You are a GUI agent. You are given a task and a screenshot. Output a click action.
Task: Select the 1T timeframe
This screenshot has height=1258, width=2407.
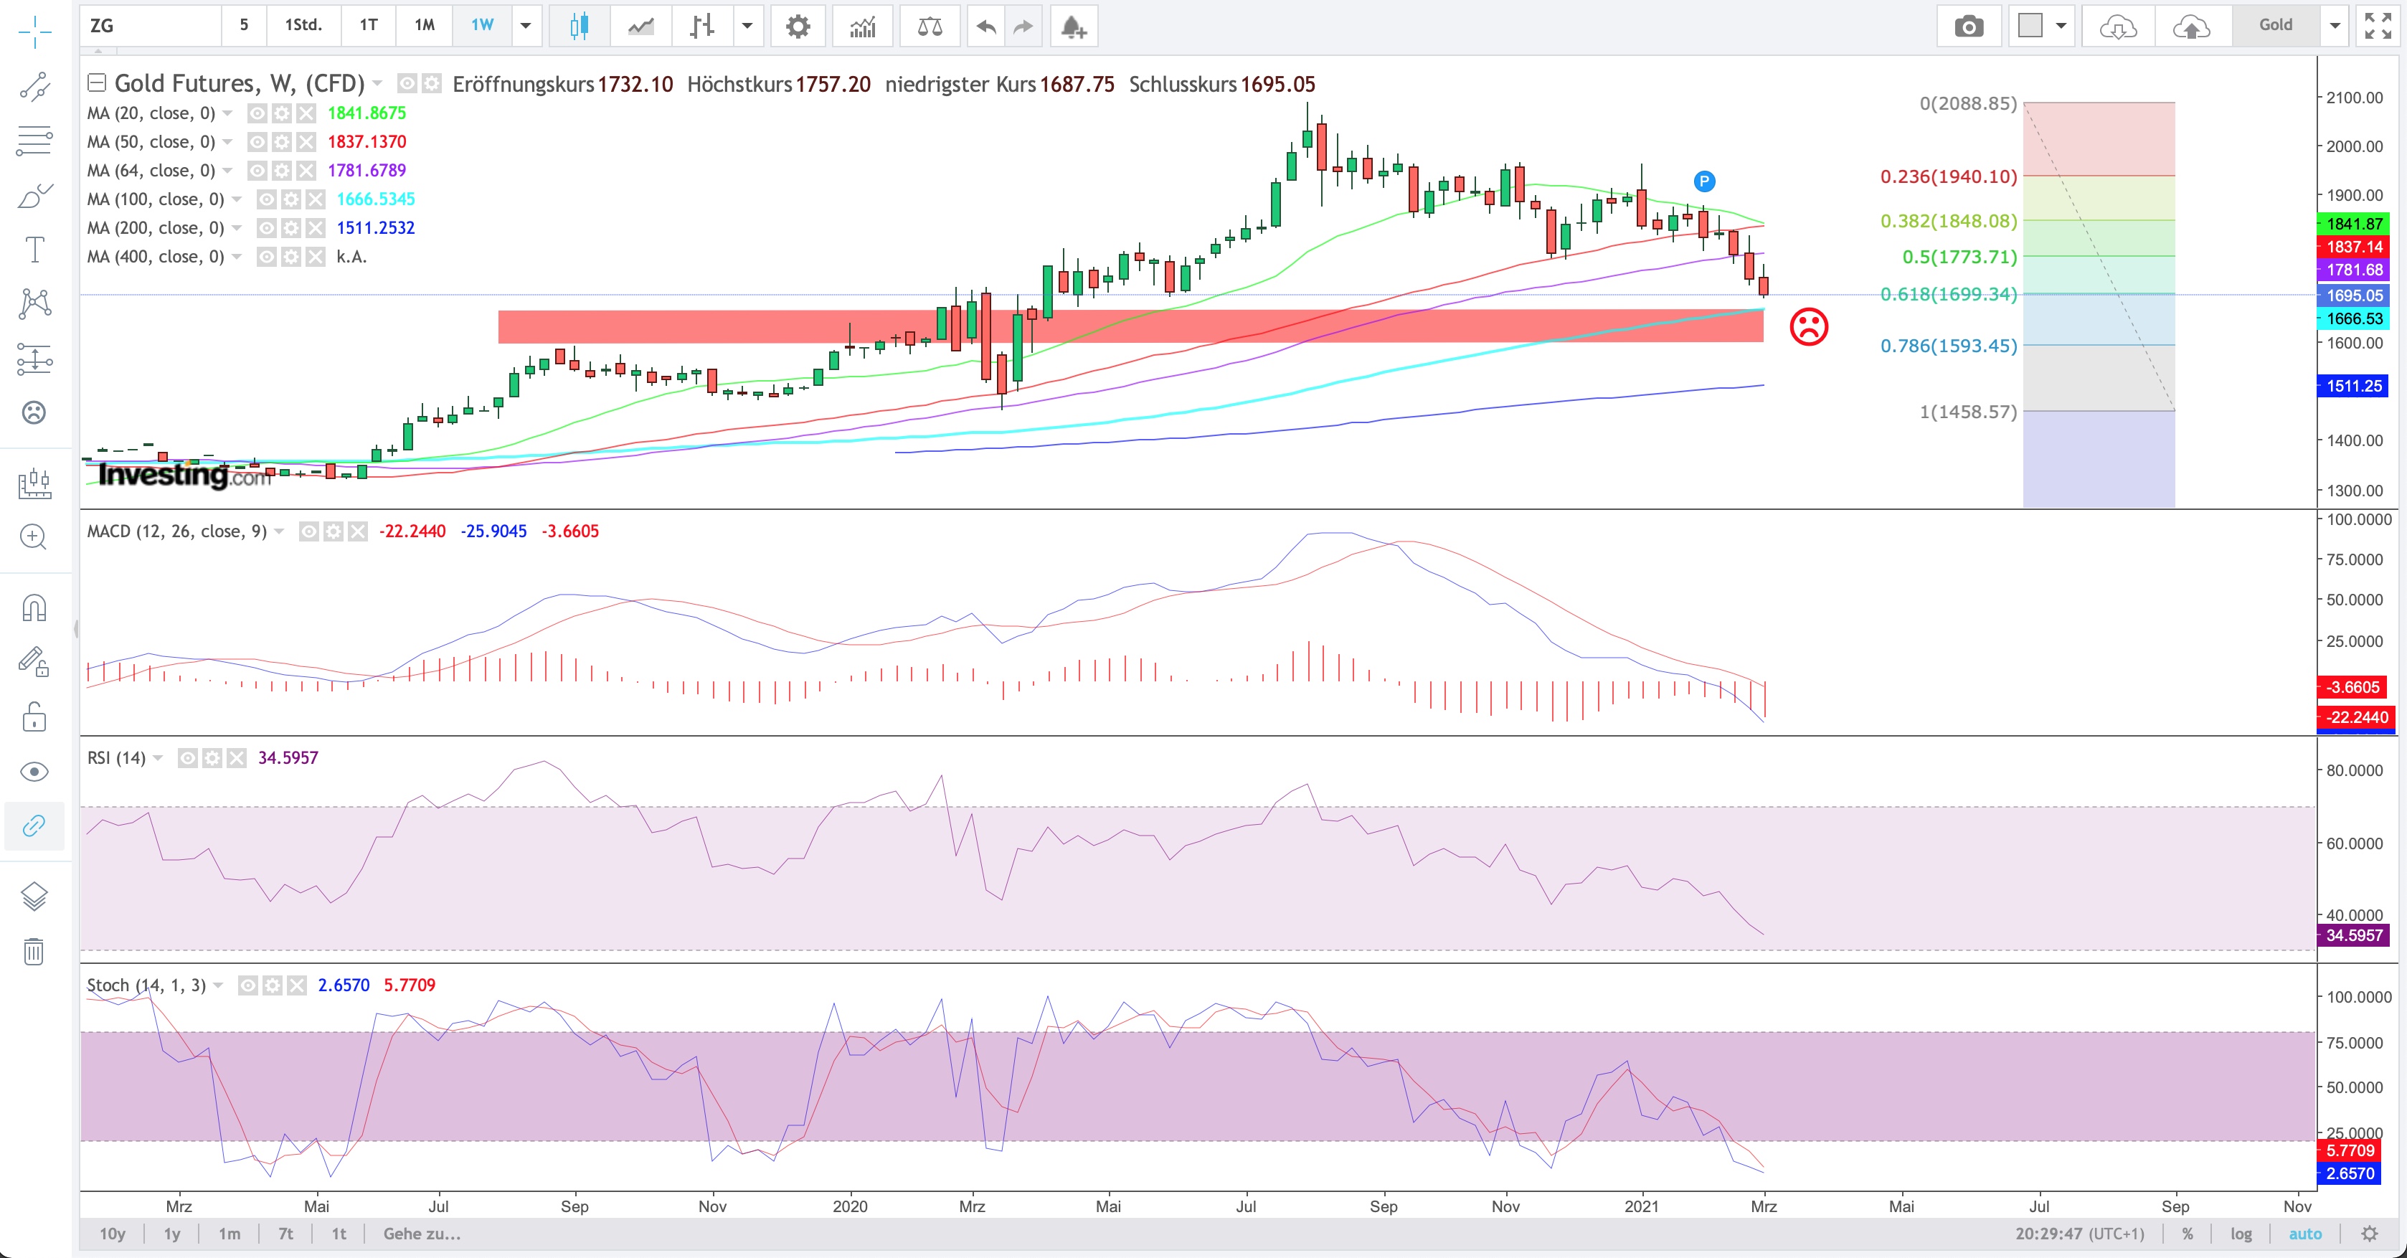click(x=368, y=25)
